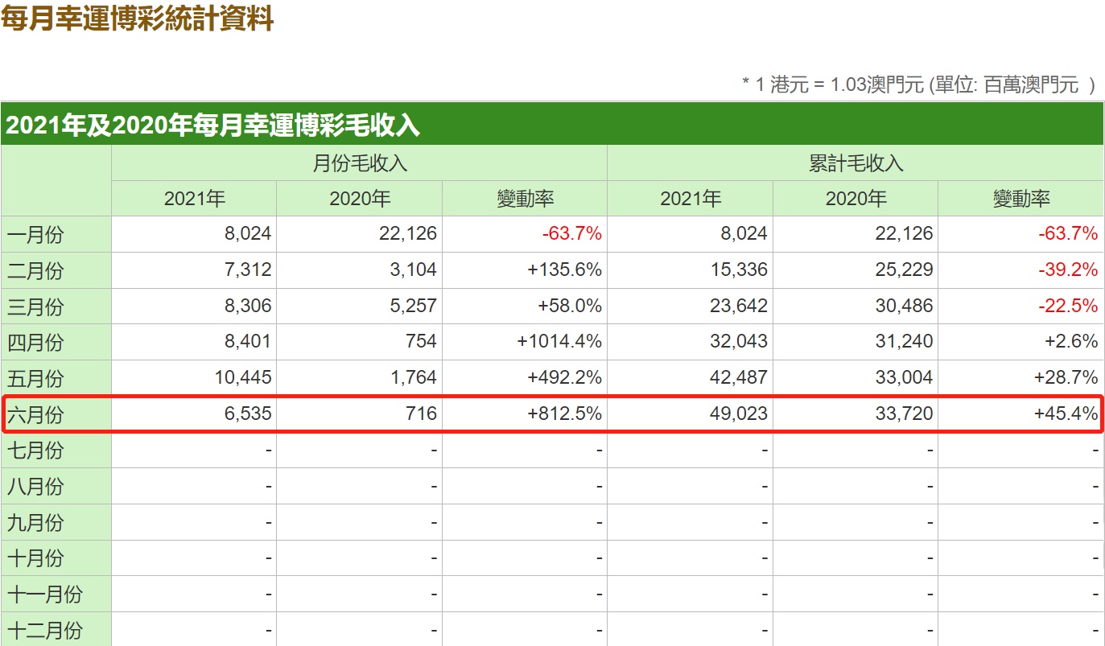1105x646 pixels.
Task: Click the February 2021 value 7,312
Action: [248, 270]
